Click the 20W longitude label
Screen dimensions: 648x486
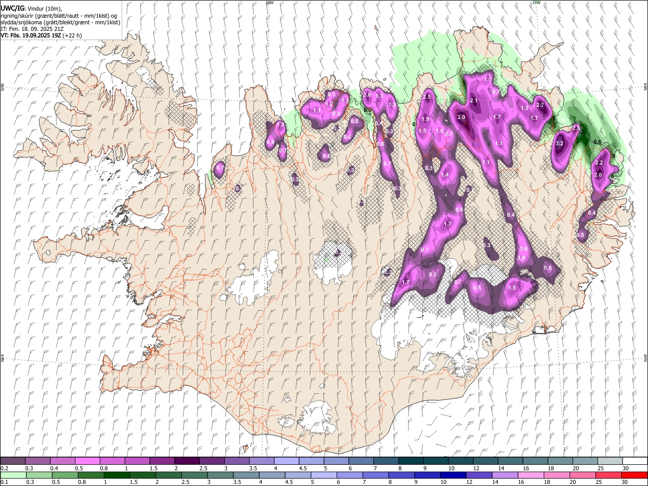(269, 3)
